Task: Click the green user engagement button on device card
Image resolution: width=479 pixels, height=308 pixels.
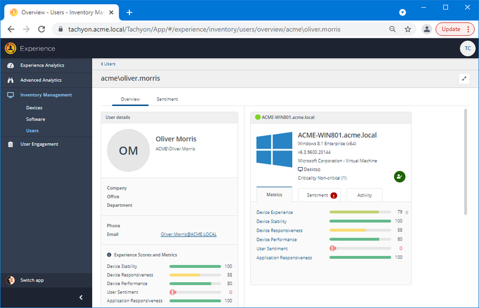Action: (x=399, y=177)
